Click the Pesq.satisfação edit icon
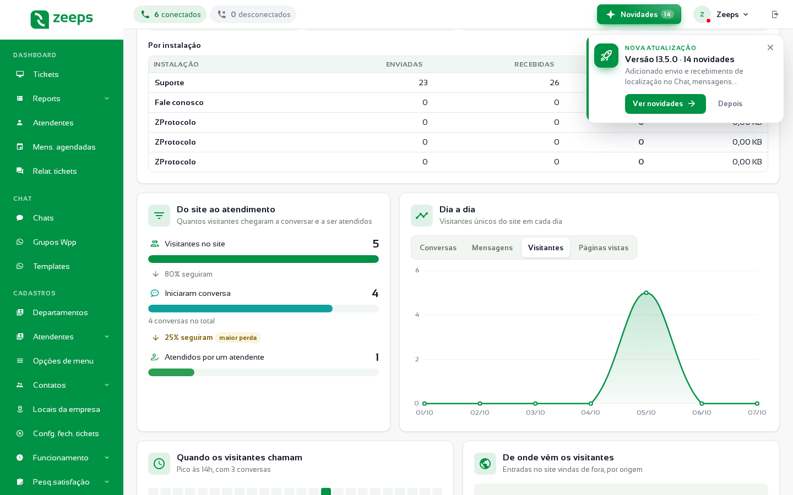Screen dimensions: 793x495 20,482
